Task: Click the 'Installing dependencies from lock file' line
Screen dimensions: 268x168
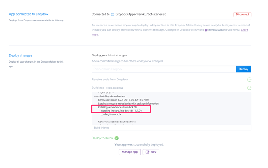Action: (x=117, y=107)
